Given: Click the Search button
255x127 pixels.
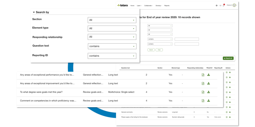Looking at the screenshot, I should coord(151,50).
